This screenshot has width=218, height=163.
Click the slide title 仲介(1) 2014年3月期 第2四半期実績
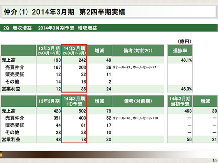tap(64, 12)
